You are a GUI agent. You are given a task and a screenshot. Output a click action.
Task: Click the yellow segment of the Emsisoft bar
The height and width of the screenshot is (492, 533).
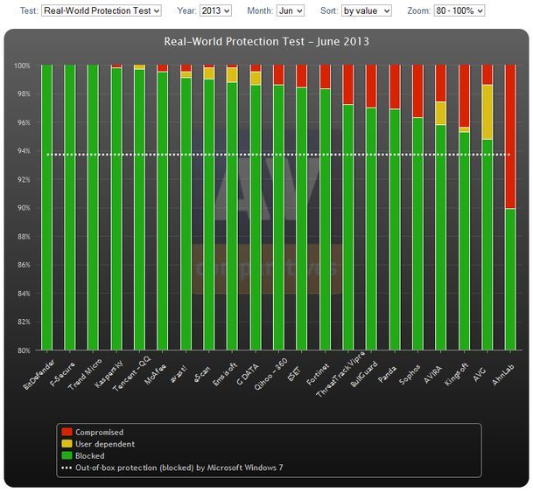coord(232,75)
